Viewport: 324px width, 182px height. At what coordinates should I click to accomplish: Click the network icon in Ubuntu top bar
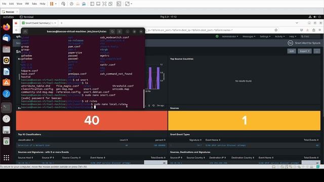pos(310,17)
